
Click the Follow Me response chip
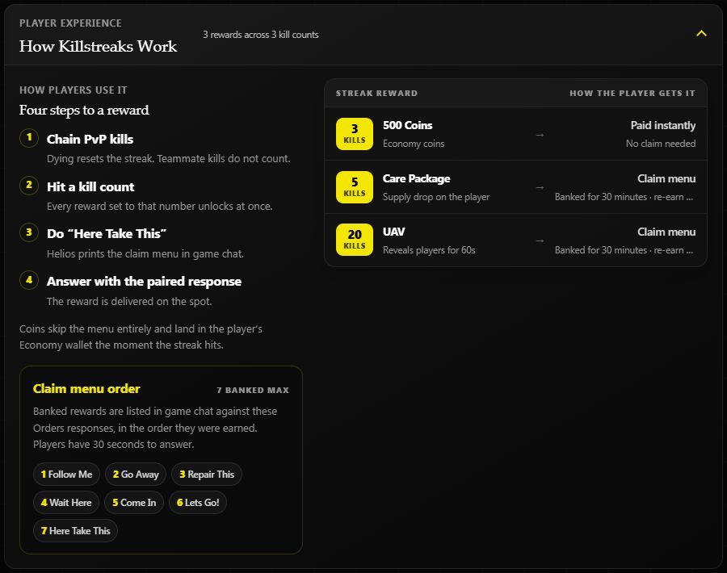click(66, 475)
